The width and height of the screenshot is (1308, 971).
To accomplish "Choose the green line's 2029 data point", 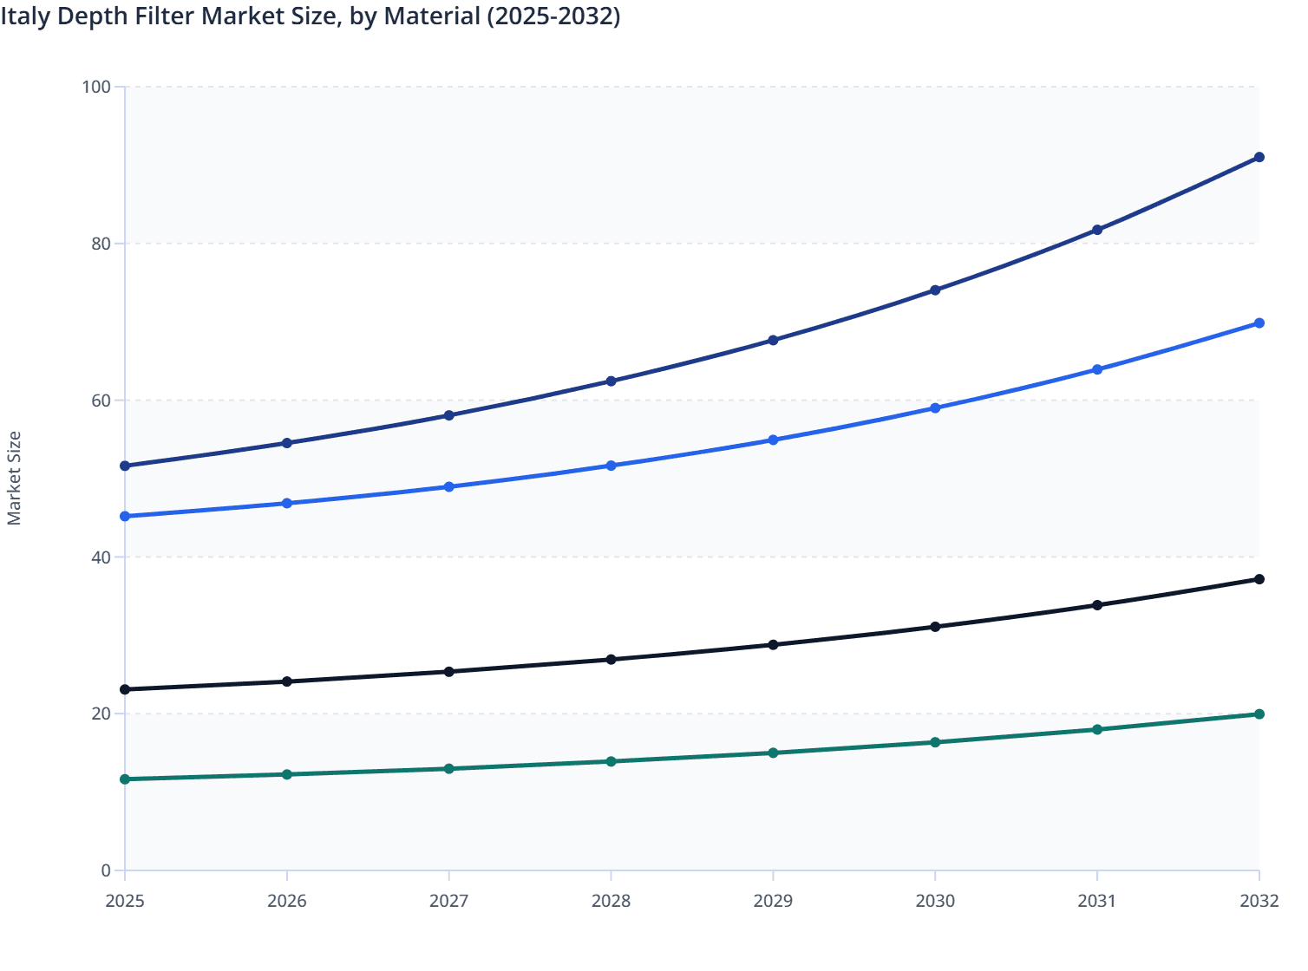I will click(773, 753).
